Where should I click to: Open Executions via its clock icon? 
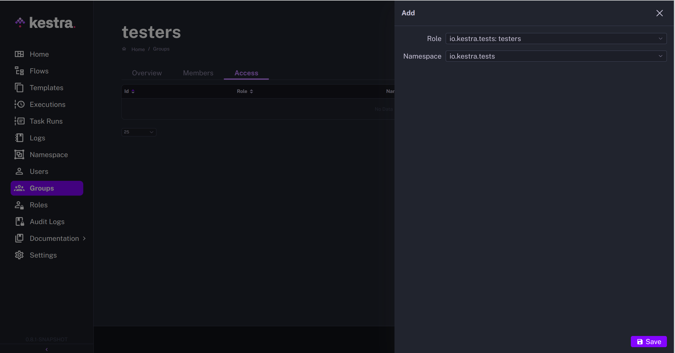(19, 104)
